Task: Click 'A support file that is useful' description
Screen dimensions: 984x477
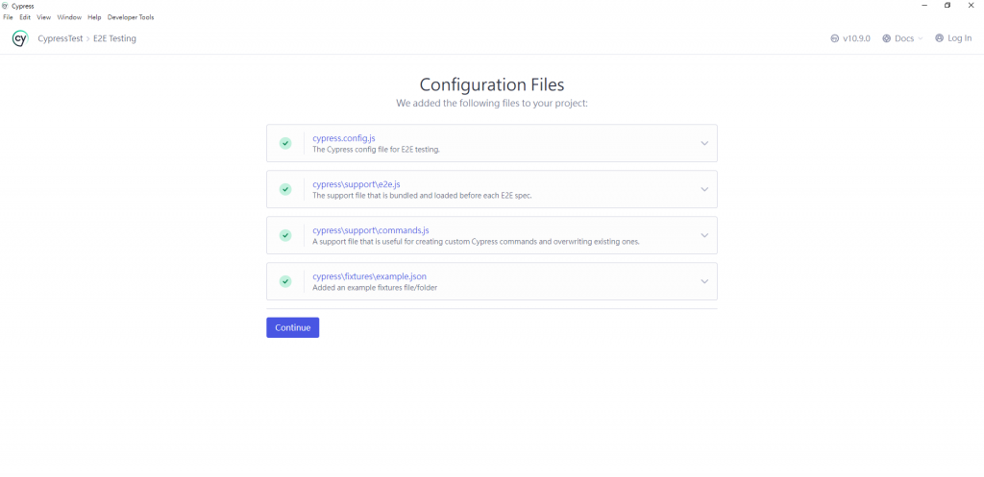Action: click(476, 242)
